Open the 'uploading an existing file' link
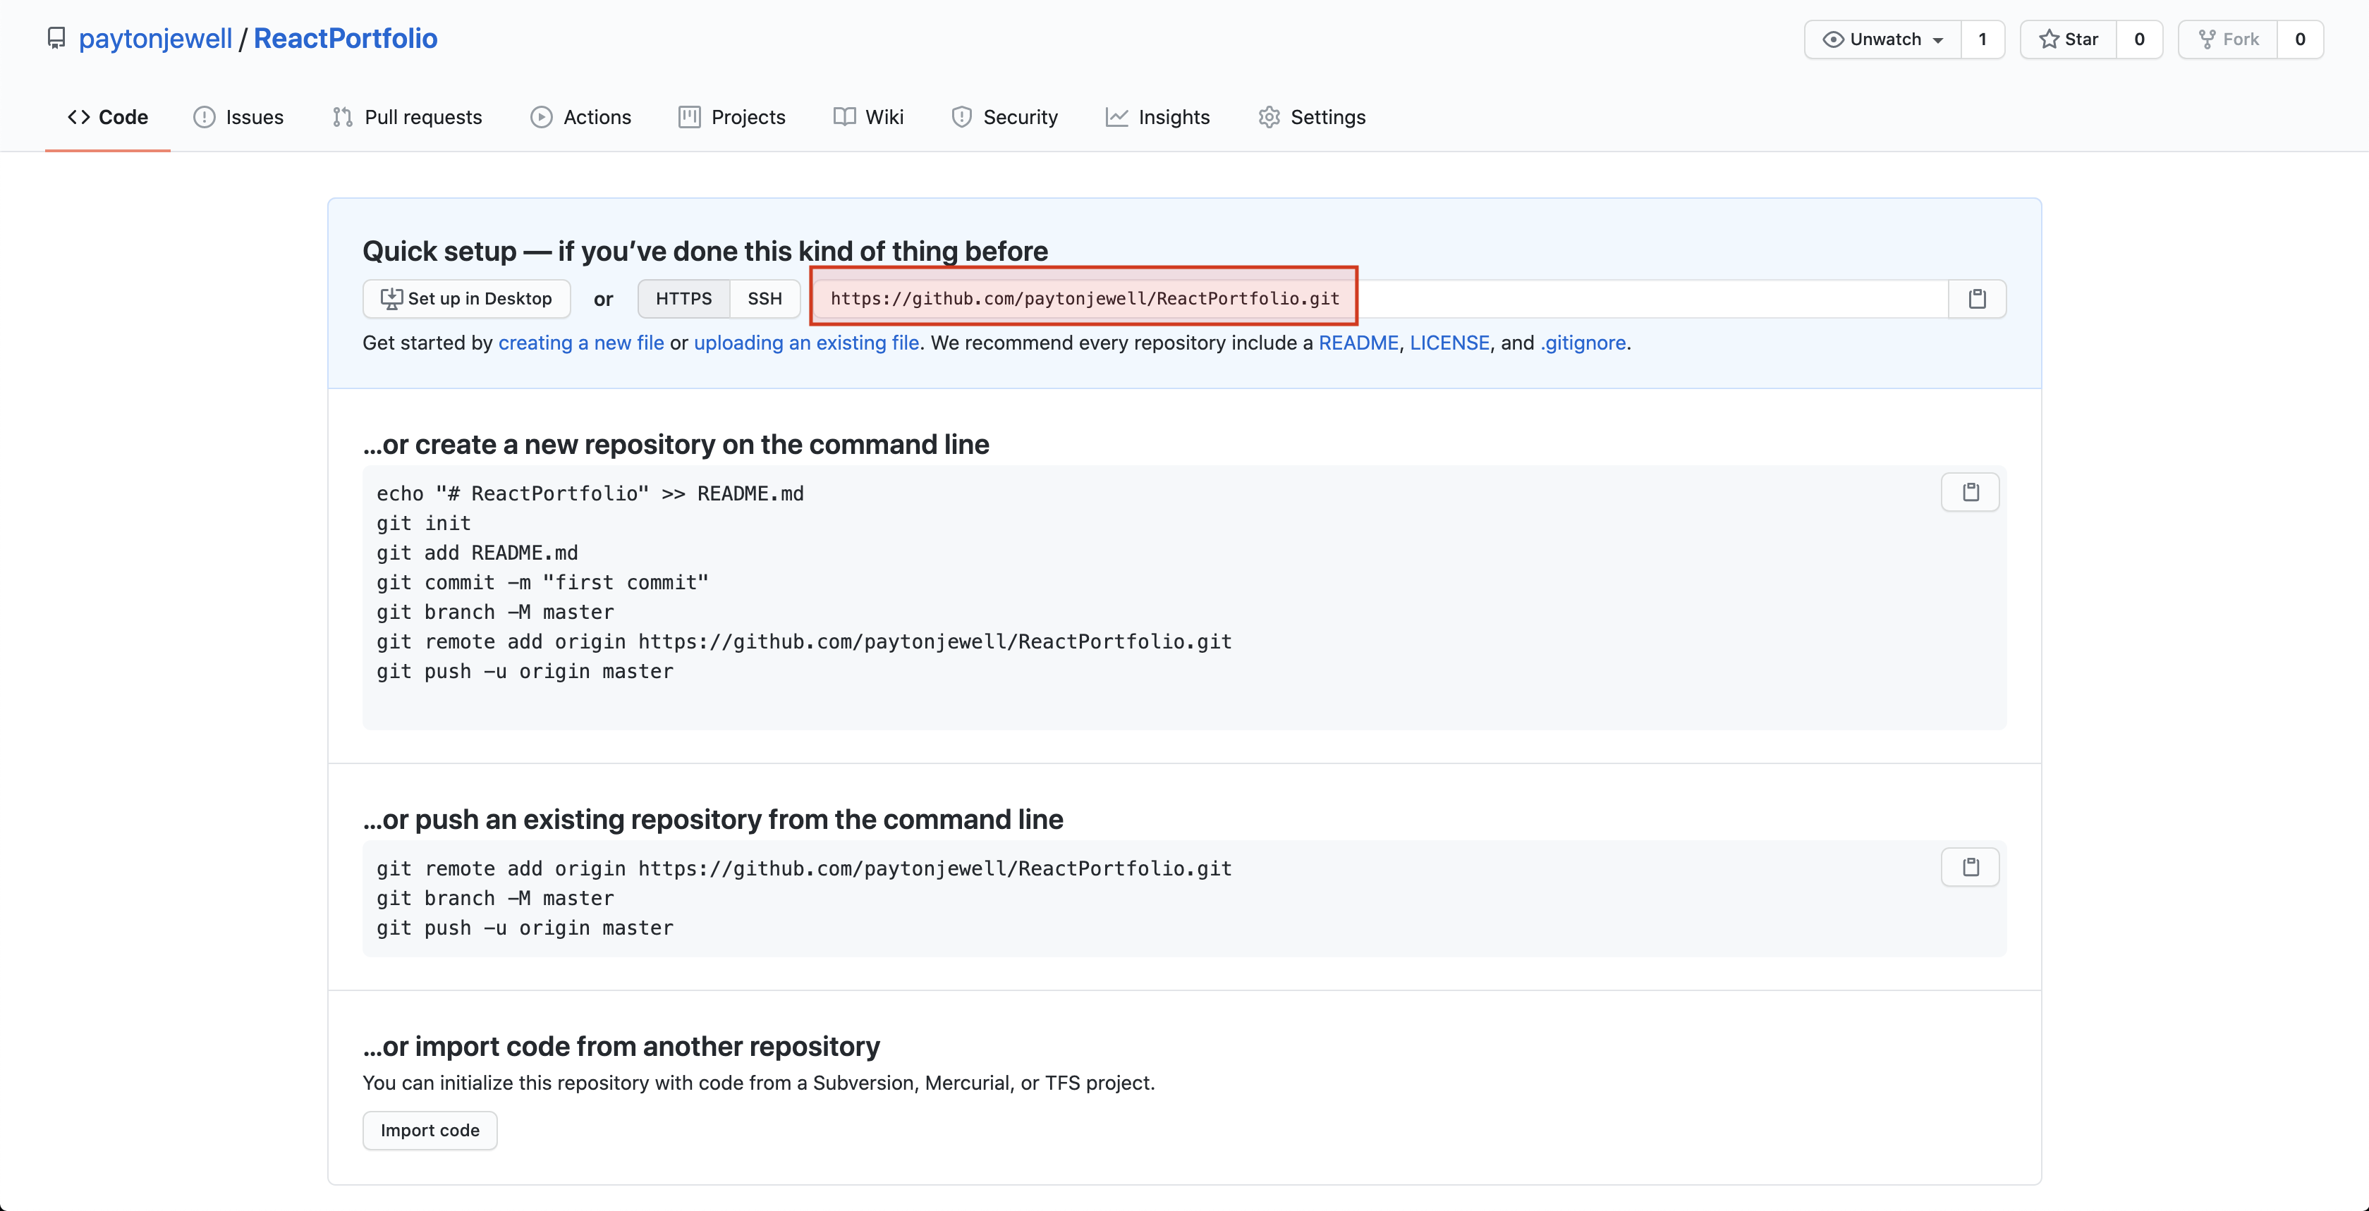The height and width of the screenshot is (1211, 2369). click(805, 343)
